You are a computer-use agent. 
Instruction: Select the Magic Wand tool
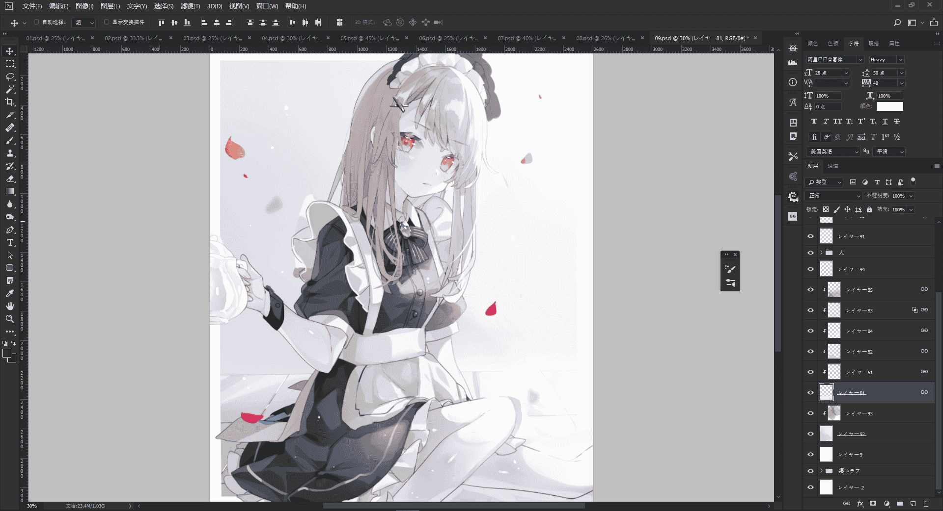pyautogui.click(x=10, y=89)
